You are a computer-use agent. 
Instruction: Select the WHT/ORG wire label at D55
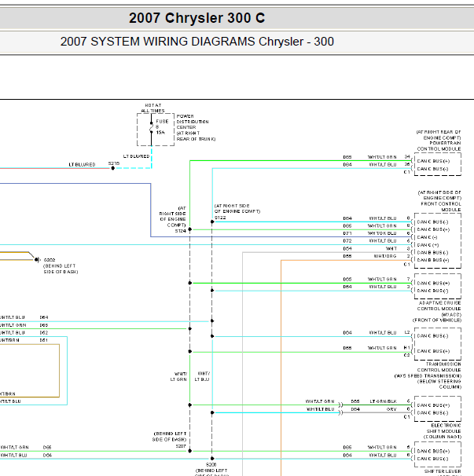[385, 256]
